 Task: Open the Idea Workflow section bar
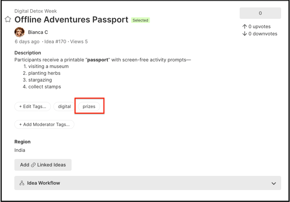click(148, 183)
